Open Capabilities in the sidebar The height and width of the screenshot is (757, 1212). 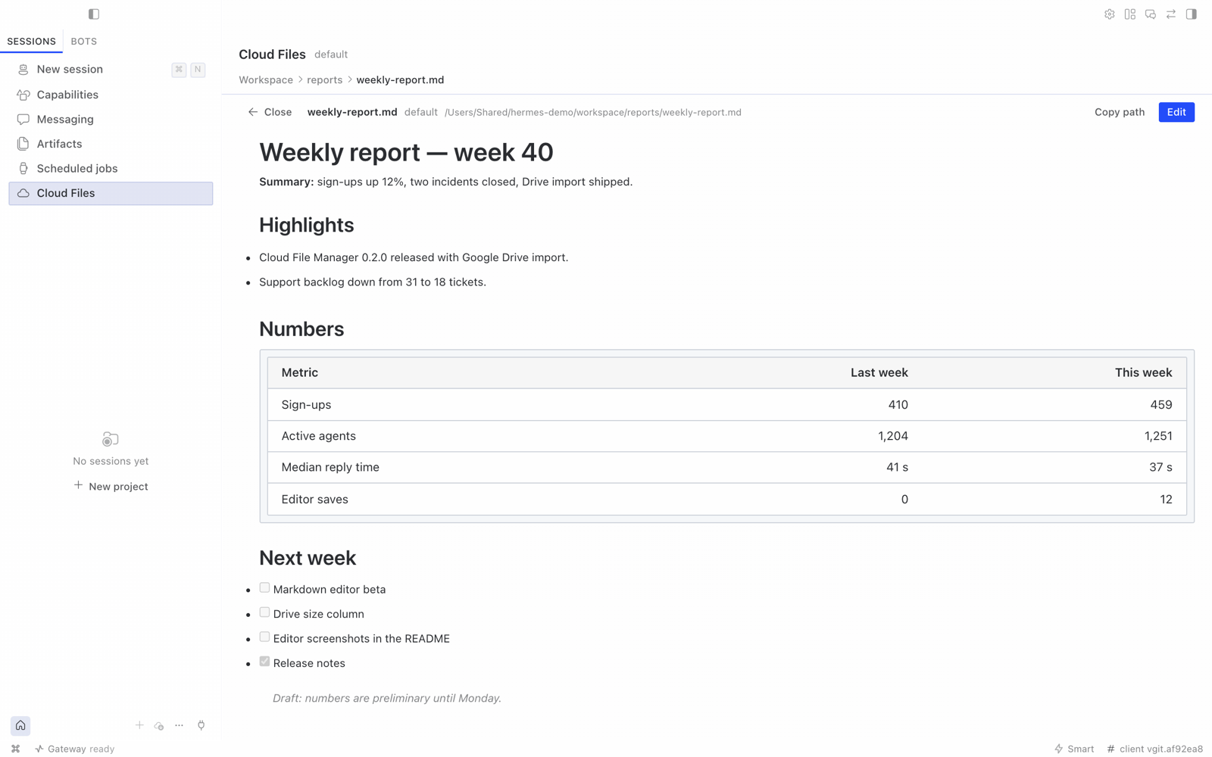pos(111,95)
